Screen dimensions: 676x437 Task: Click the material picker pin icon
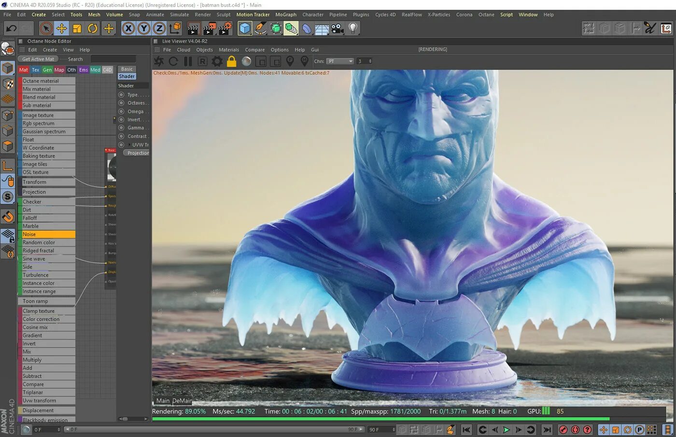tap(305, 61)
